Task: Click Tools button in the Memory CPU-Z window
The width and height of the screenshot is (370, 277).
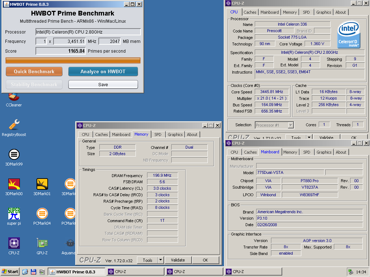Action: [147, 260]
